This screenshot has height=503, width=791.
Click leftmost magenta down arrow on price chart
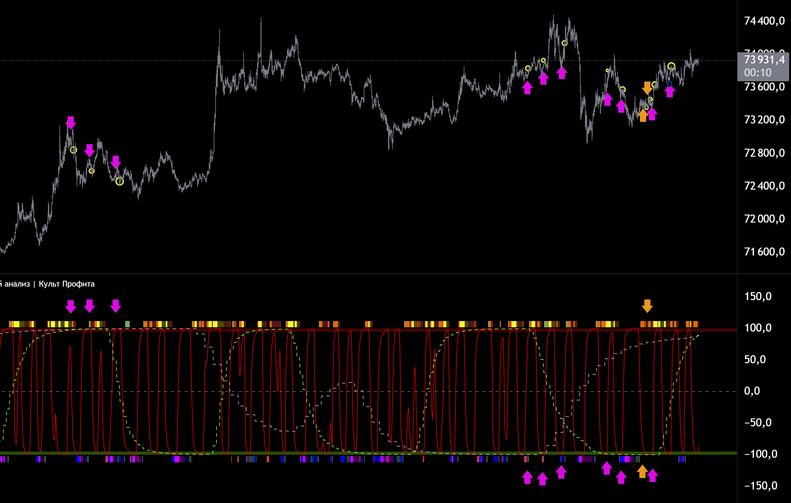[x=71, y=123]
